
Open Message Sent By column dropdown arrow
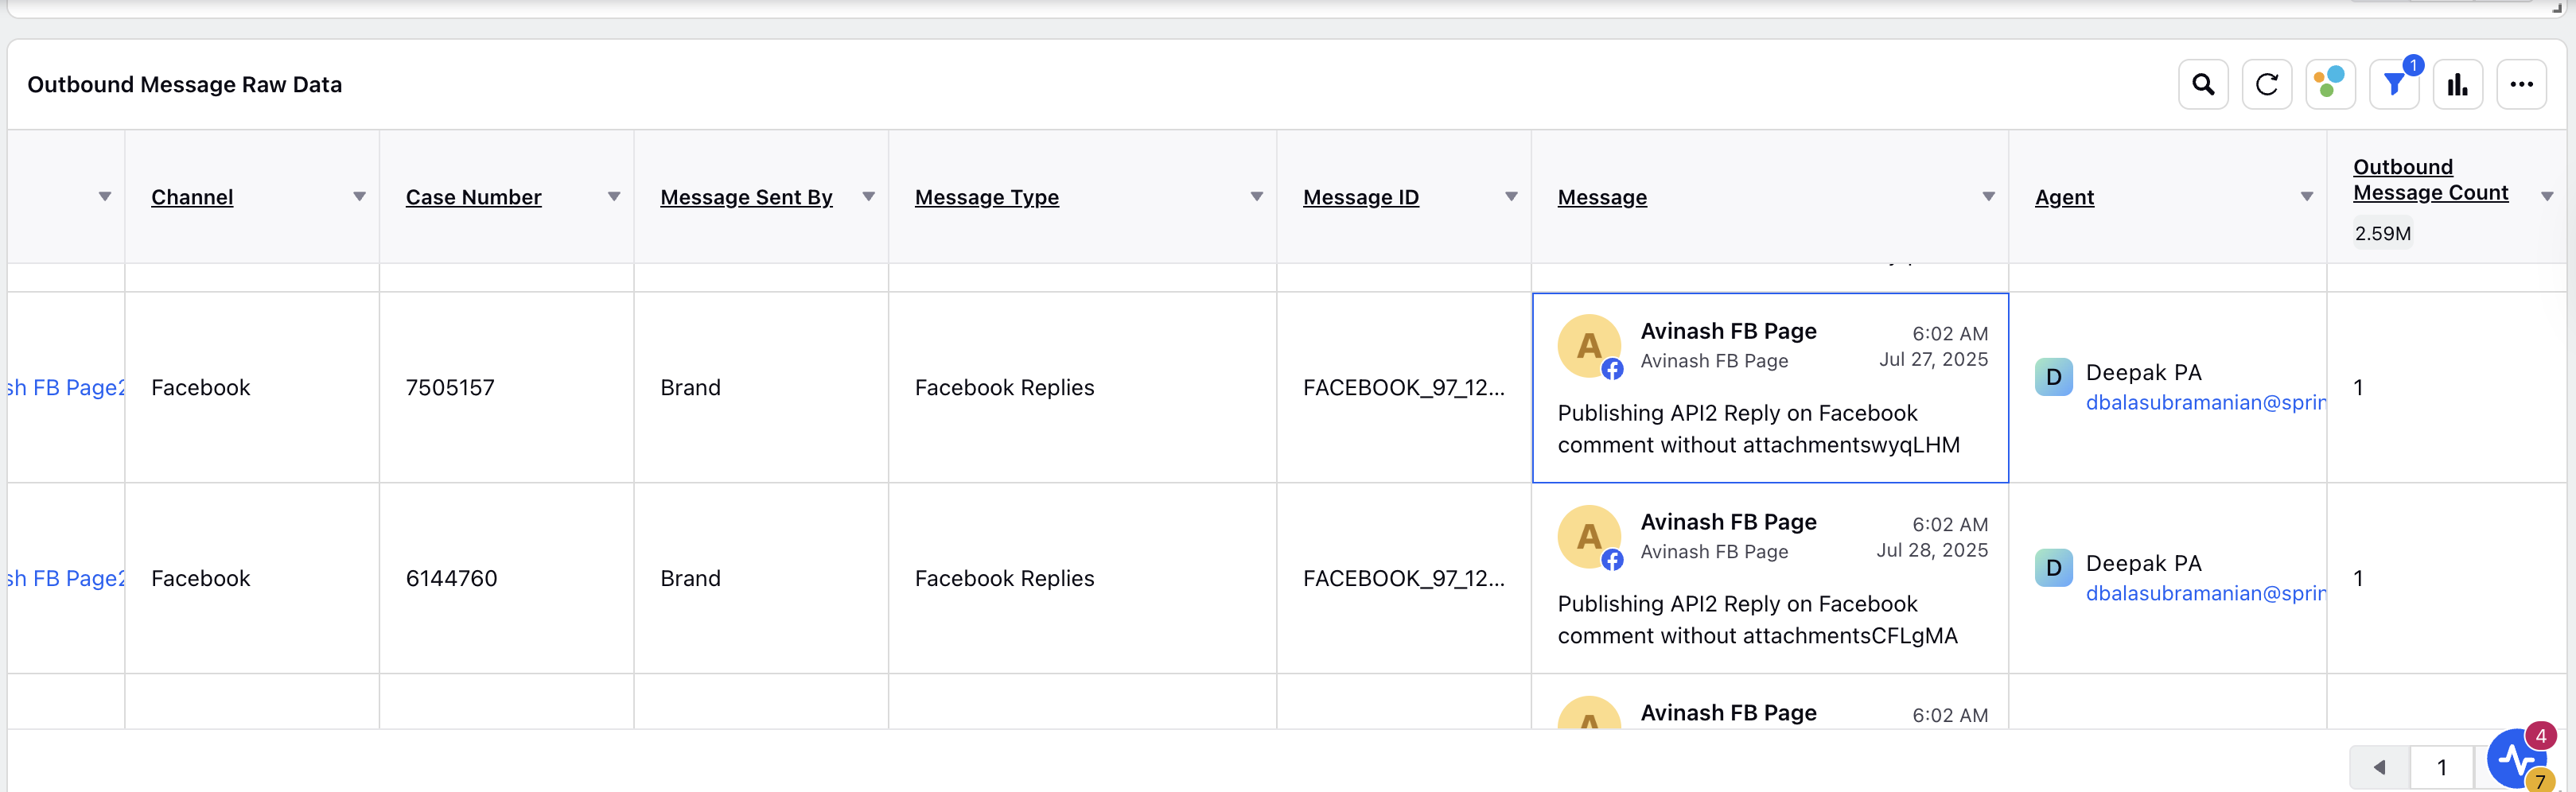pos(868,197)
